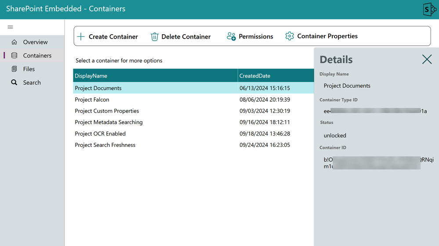The image size is (439, 246).
Task: Select the Project Search Freshness container
Action: click(x=105, y=145)
